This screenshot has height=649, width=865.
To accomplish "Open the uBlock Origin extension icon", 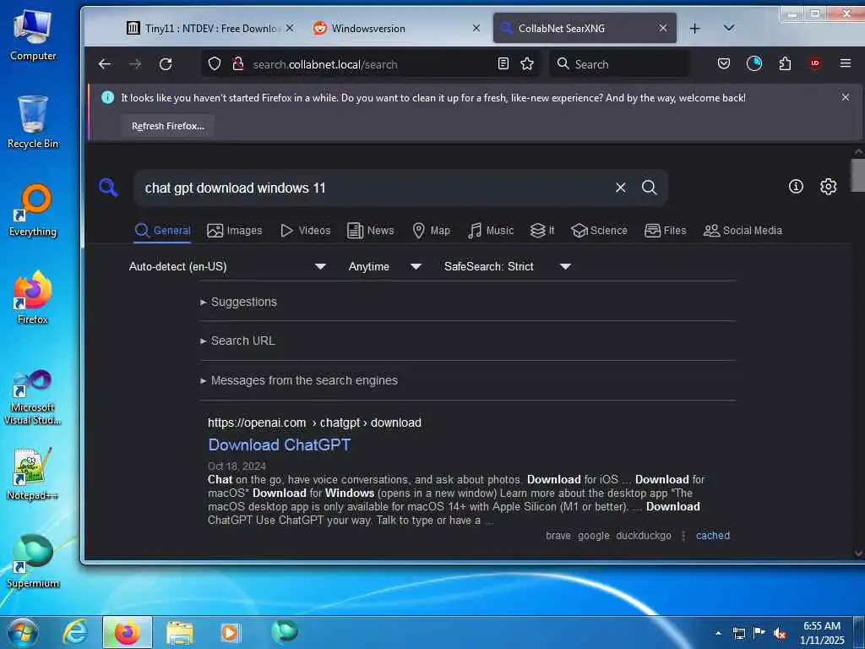I will pyautogui.click(x=815, y=63).
